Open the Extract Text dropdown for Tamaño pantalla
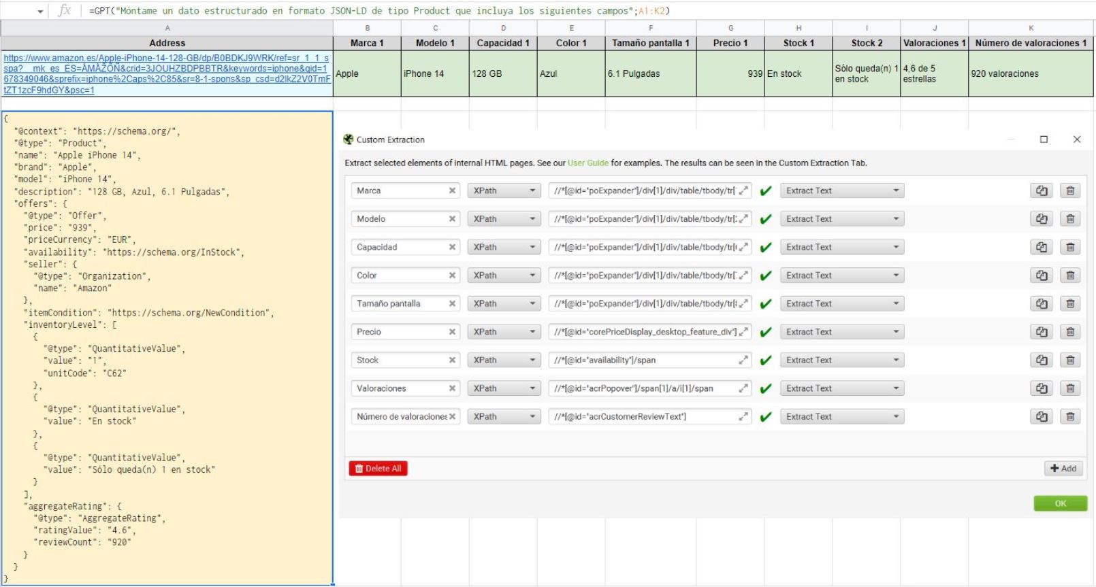 point(841,304)
